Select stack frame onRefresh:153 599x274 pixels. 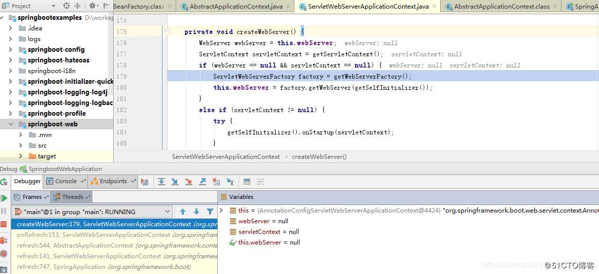pyautogui.click(x=114, y=235)
